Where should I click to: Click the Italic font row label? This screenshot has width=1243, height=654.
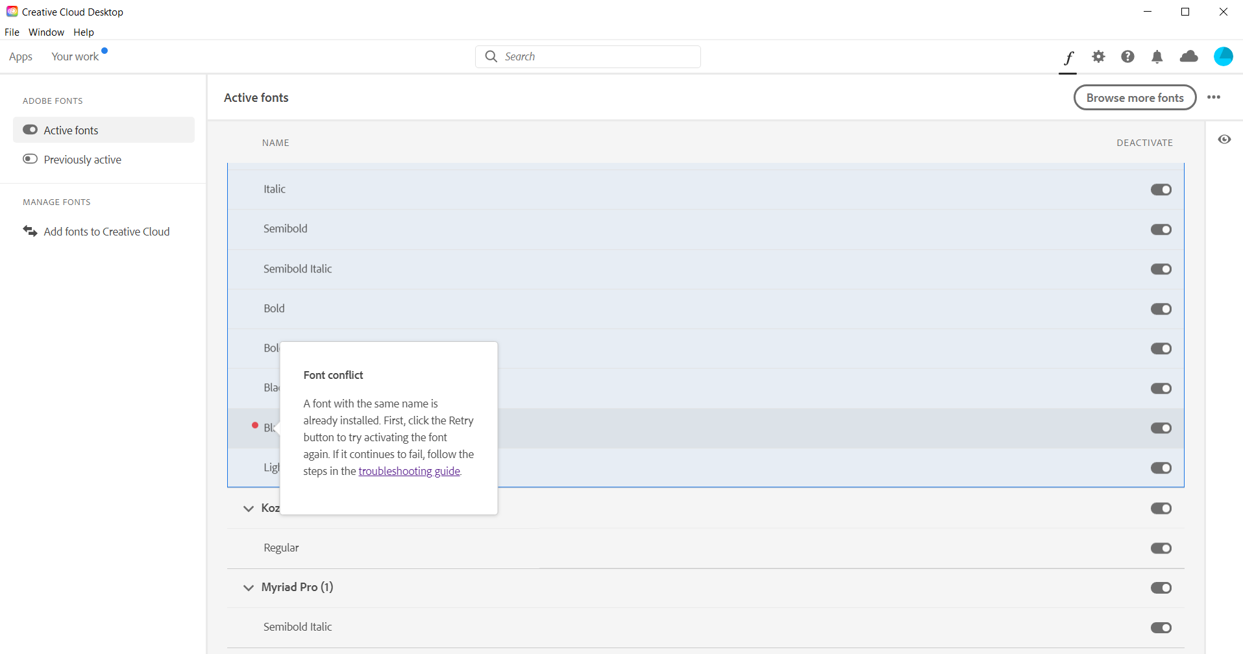tap(275, 189)
